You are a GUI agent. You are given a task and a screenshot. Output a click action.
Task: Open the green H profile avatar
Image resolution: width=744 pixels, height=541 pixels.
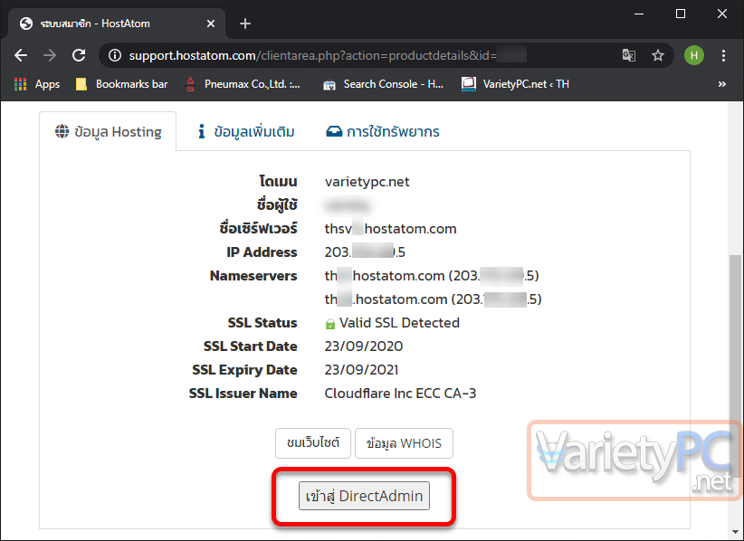coord(693,55)
